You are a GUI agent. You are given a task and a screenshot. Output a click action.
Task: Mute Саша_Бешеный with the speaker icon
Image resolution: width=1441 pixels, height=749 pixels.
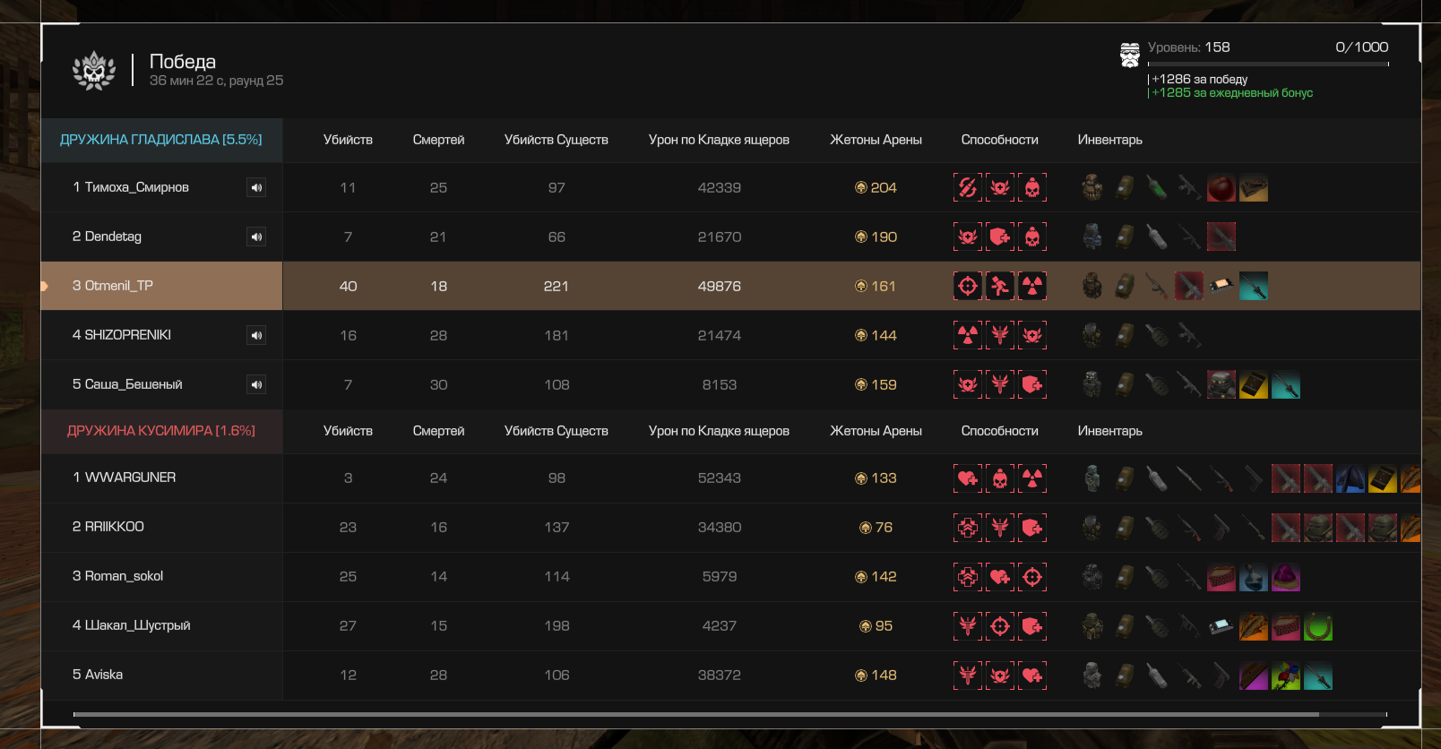point(256,384)
